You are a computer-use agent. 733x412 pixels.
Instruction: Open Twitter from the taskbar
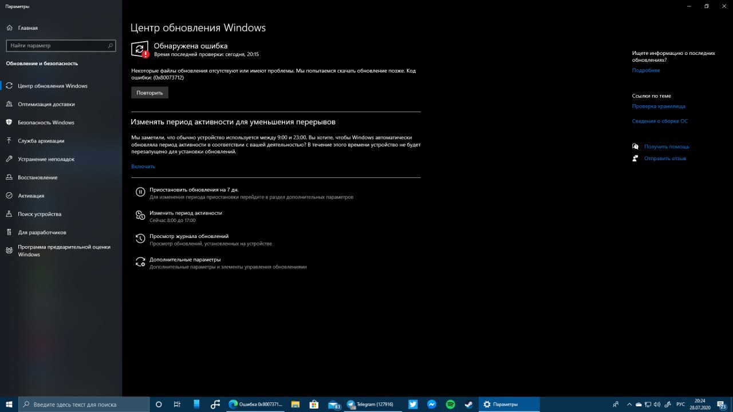(413, 404)
